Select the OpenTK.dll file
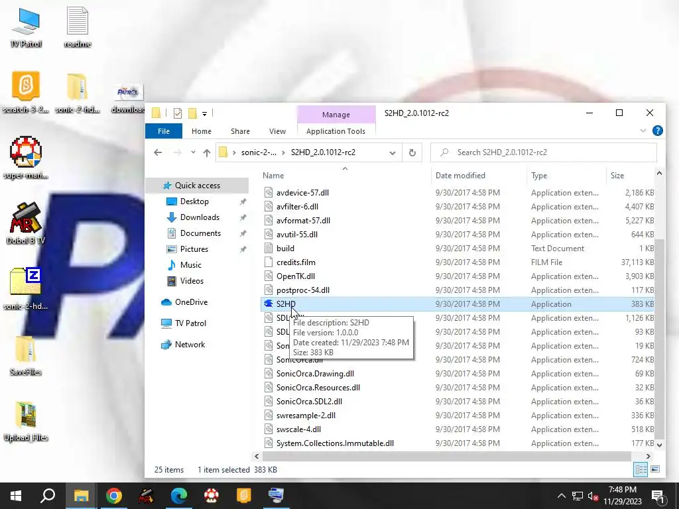 295,276
